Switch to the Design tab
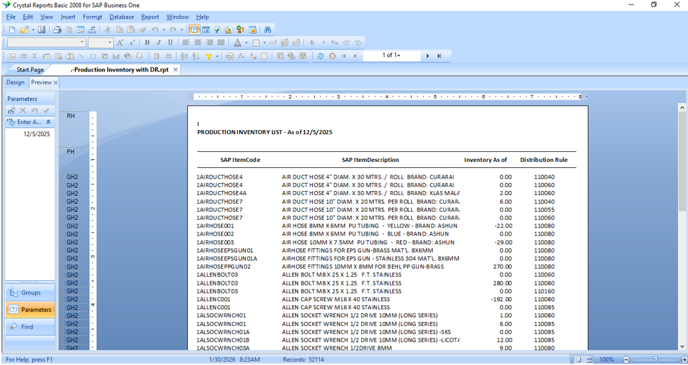 click(15, 82)
